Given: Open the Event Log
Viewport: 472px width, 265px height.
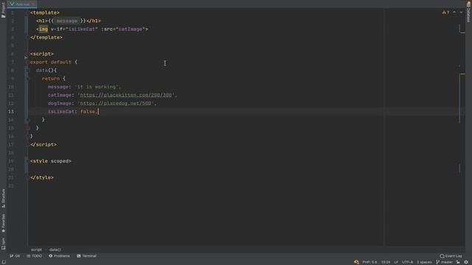Looking at the screenshot, I should [451, 256].
